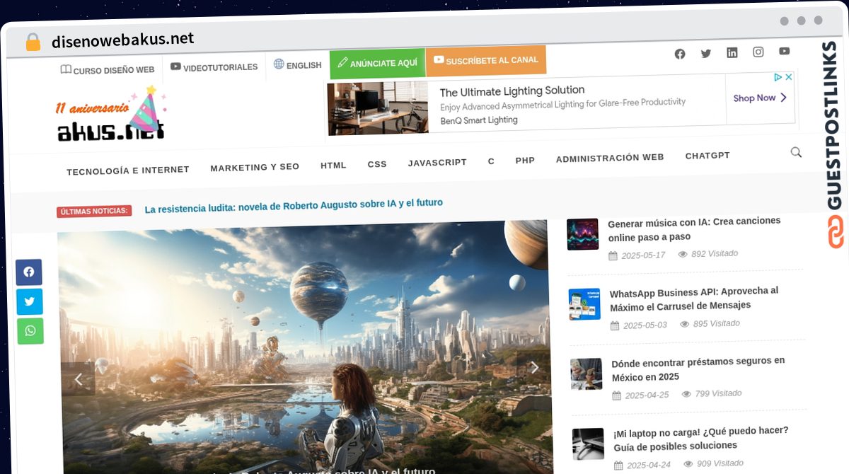
Task: Open the Instagram icon in header
Action: pyautogui.click(x=758, y=52)
